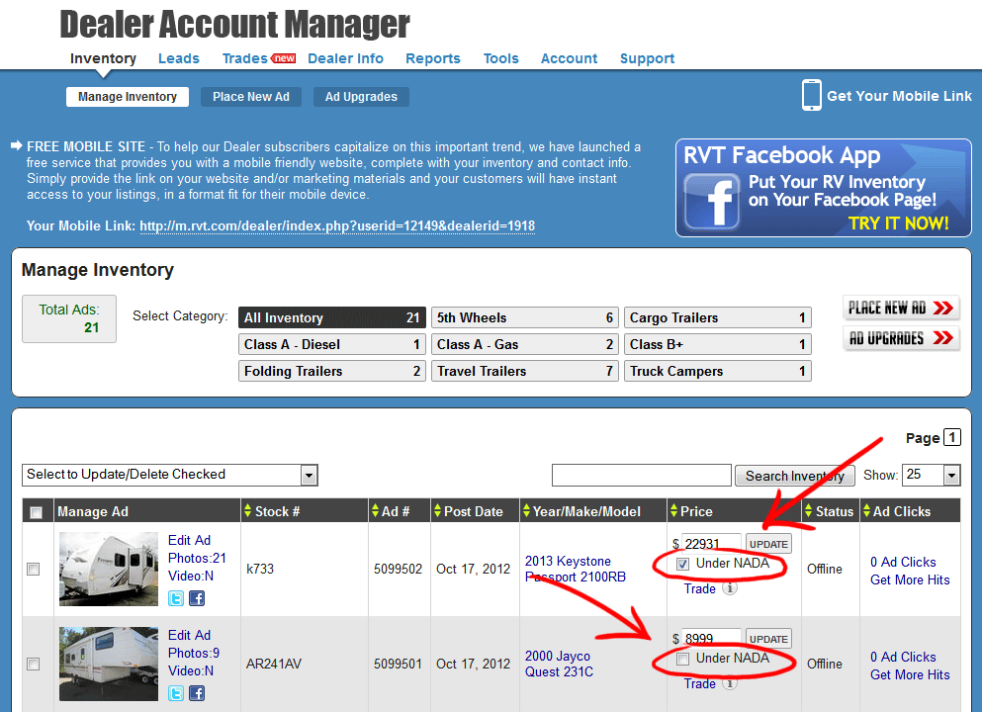The image size is (982, 712).
Task: Filter by Truck Campers category
Action: [x=718, y=372]
